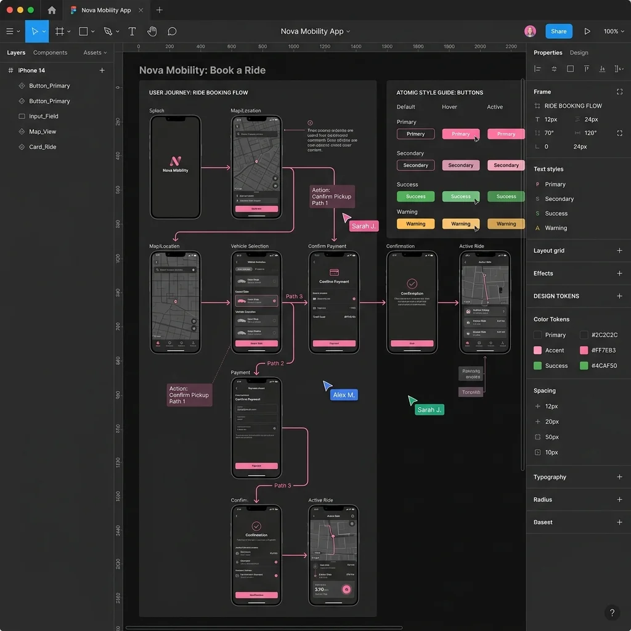This screenshot has width=631, height=631.
Task: Switch to the Properties tab
Action: pyautogui.click(x=548, y=53)
